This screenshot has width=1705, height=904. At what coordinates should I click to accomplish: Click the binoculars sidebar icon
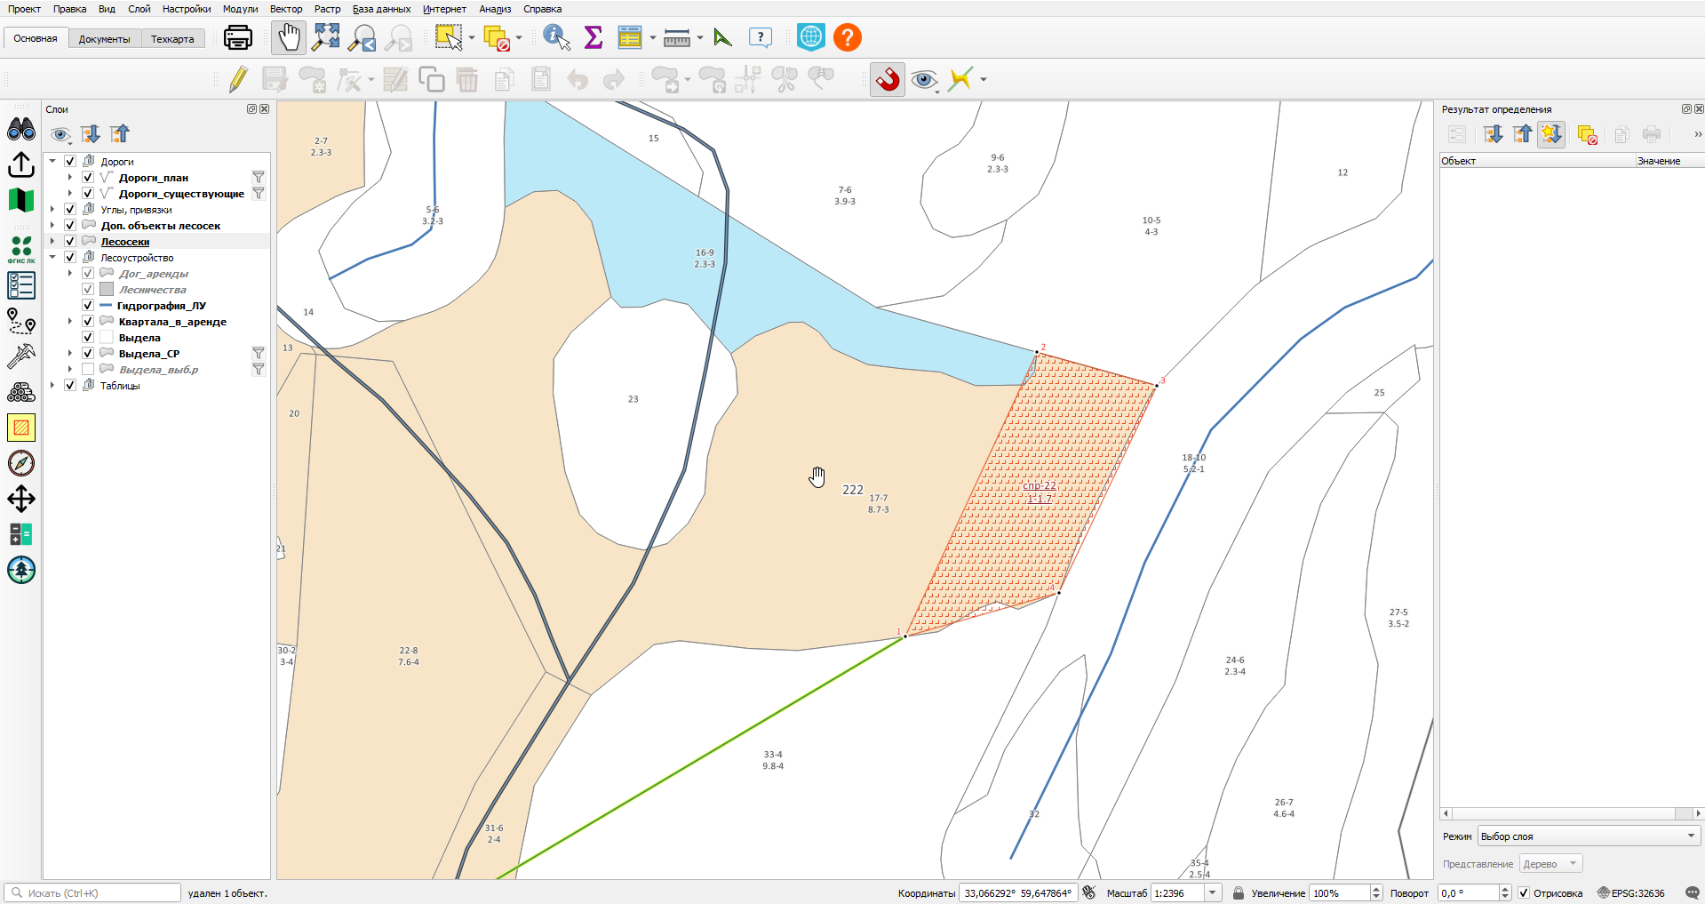click(x=21, y=130)
